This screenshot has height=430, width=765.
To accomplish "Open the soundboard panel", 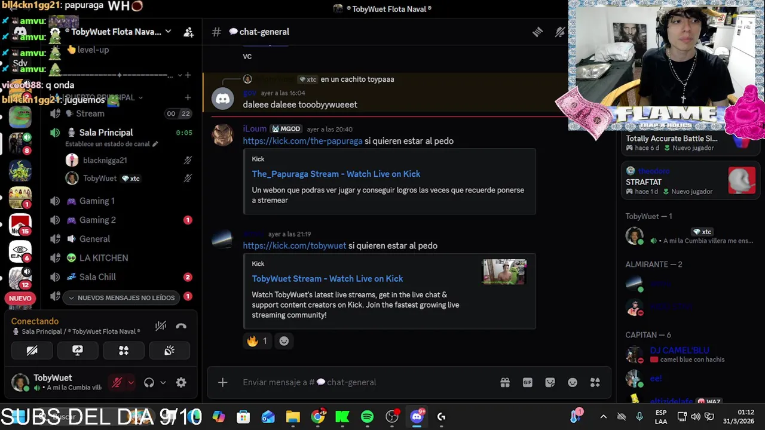I will click(x=170, y=351).
